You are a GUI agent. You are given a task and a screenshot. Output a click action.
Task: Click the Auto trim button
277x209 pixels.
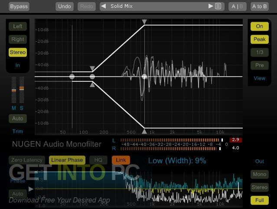tap(18, 118)
